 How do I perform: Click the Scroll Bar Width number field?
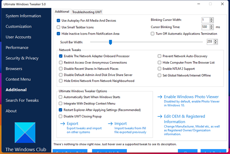(x=210, y=42)
